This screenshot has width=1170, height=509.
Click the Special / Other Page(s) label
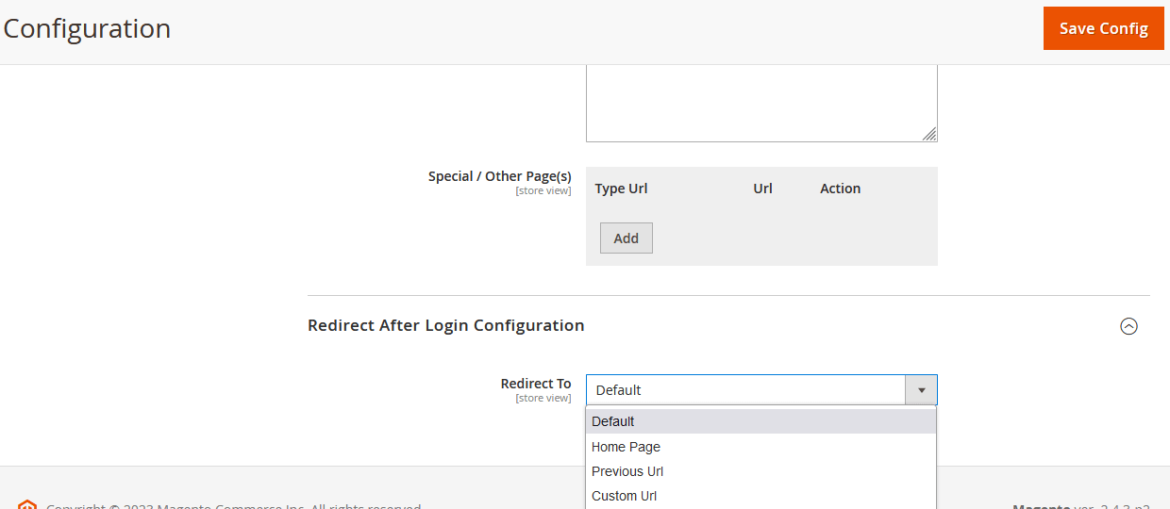pyautogui.click(x=499, y=176)
